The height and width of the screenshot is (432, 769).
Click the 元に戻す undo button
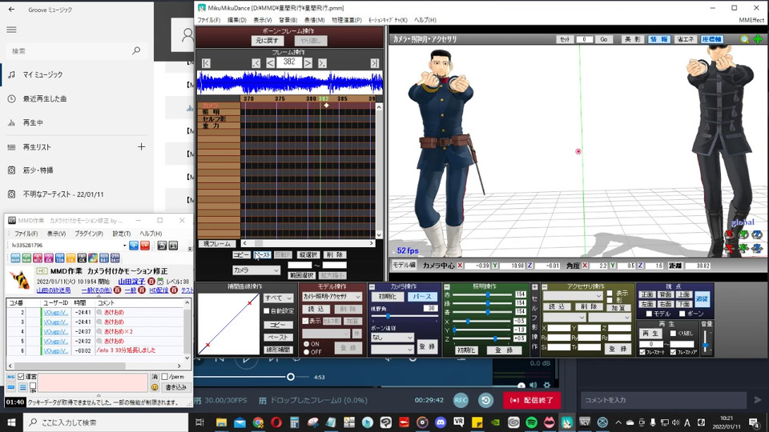pyautogui.click(x=268, y=41)
